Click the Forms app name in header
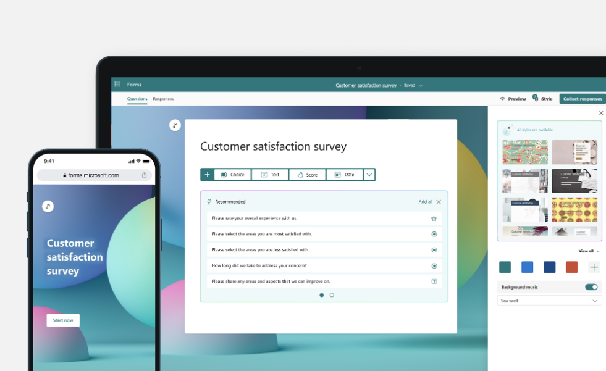Screen dimensions: 606x371 click(134, 85)
